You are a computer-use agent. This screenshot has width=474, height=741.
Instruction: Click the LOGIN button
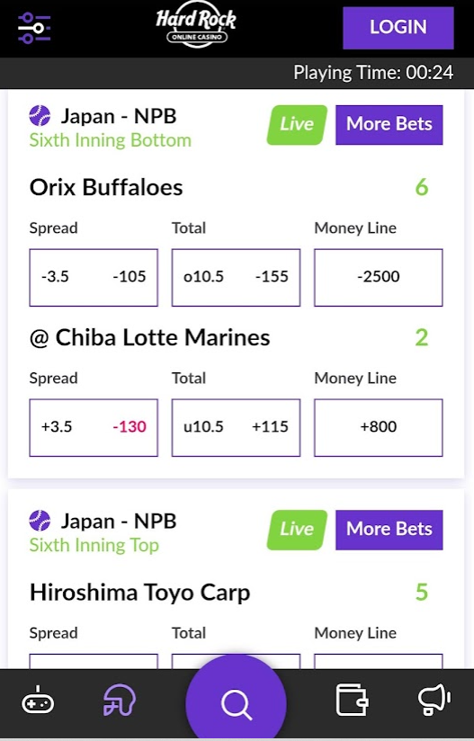point(398,28)
